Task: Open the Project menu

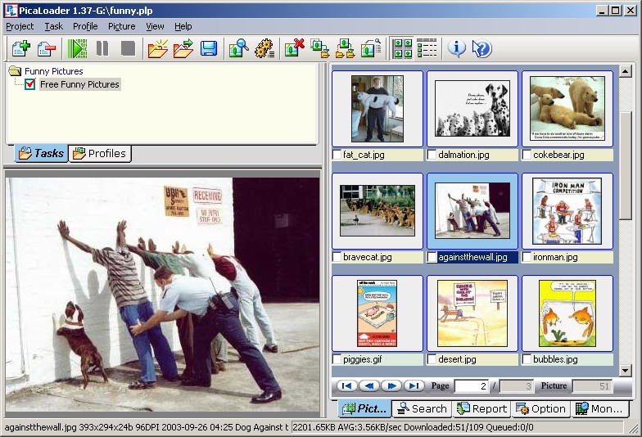Action: coord(20,26)
